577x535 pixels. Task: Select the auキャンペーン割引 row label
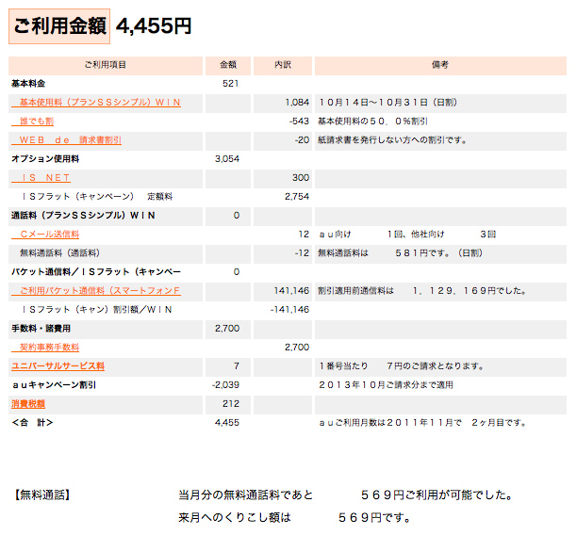click(x=53, y=384)
